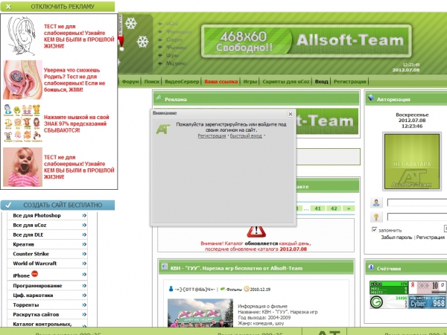Click the red new badge next to iPhone
The width and height of the screenshot is (447, 335).
click(34, 274)
